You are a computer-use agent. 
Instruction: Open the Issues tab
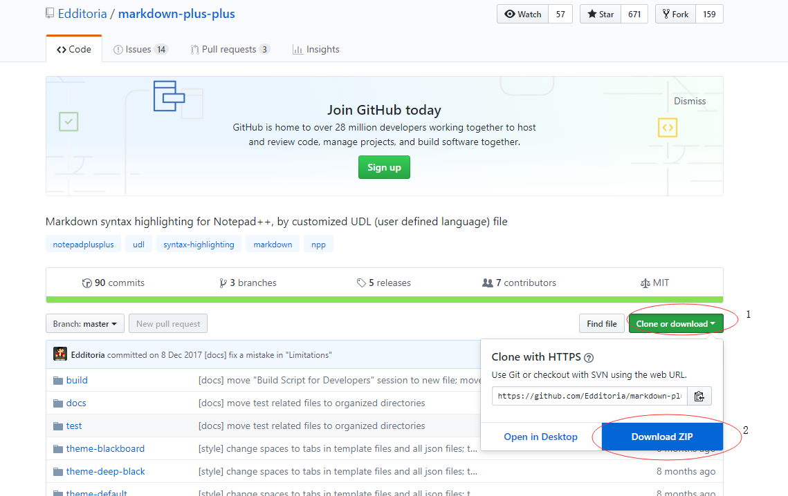(x=140, y=49)
